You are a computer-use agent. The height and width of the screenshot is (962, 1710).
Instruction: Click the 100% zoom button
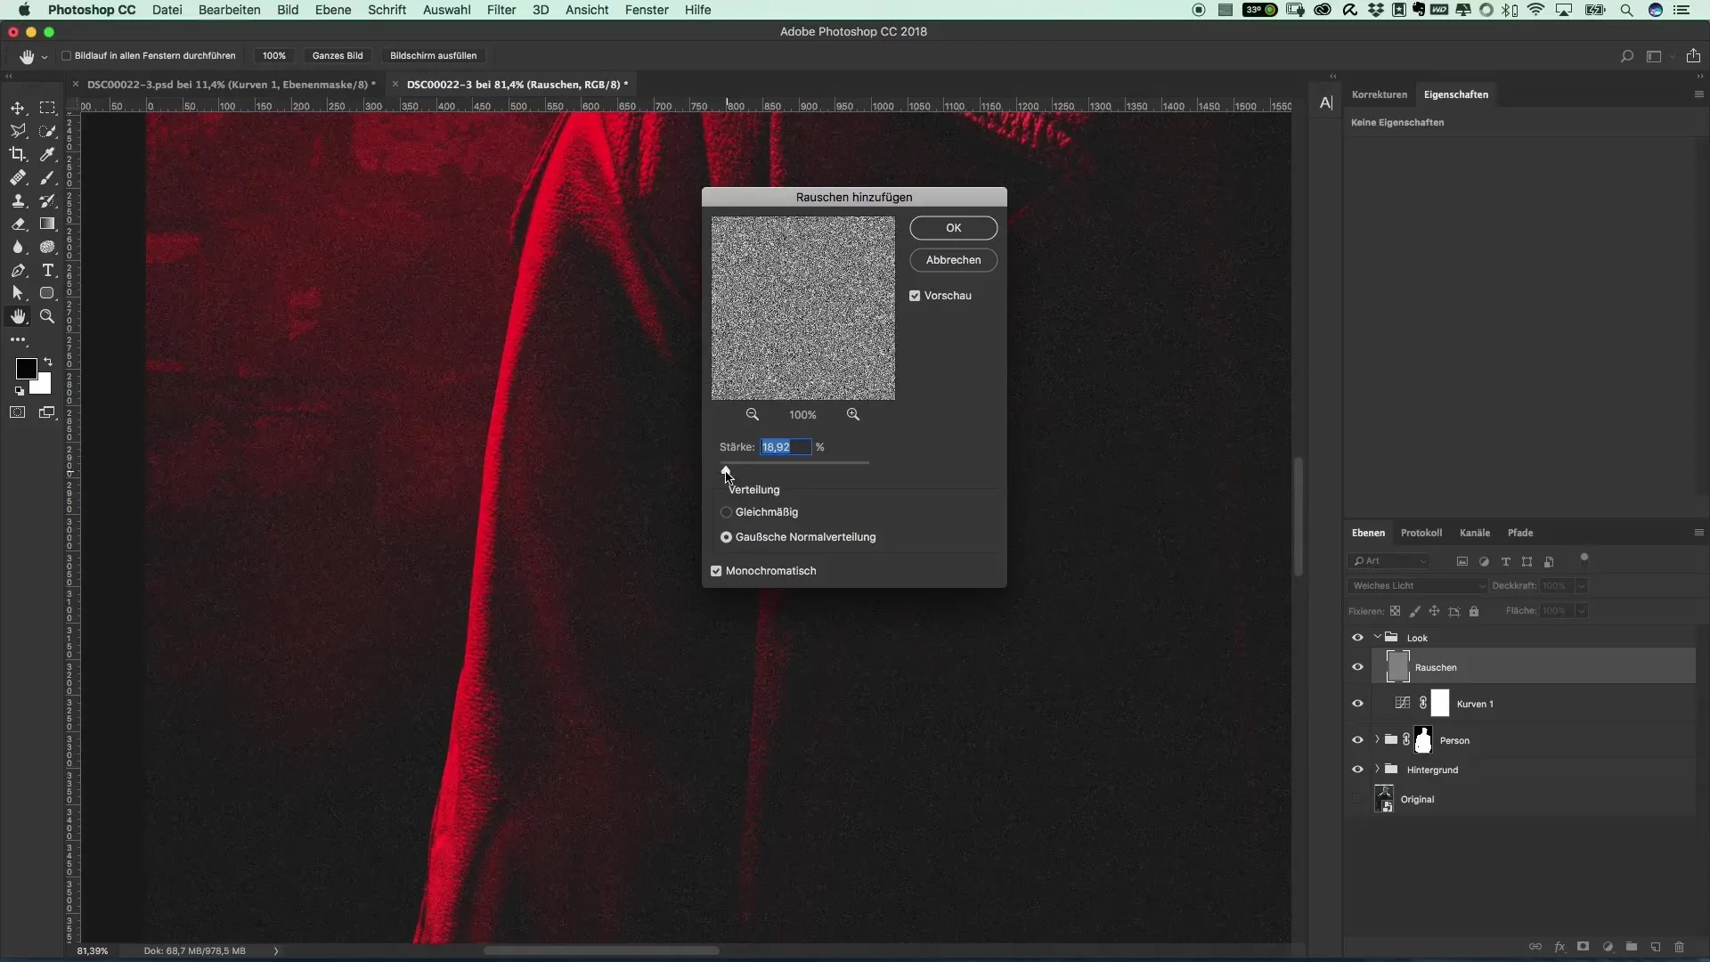coord(274,55)
